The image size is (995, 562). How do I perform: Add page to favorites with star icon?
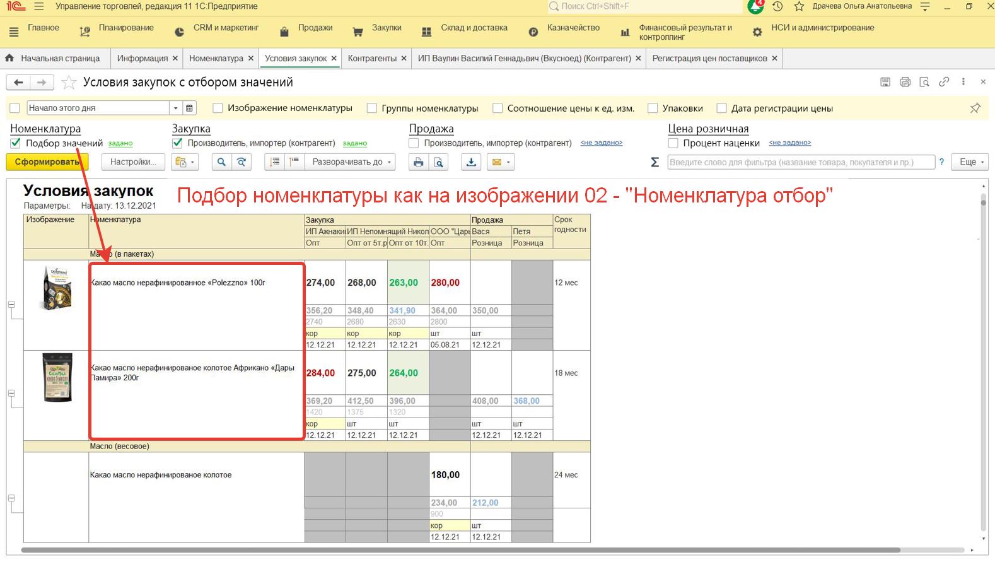[x=69, y=83]
